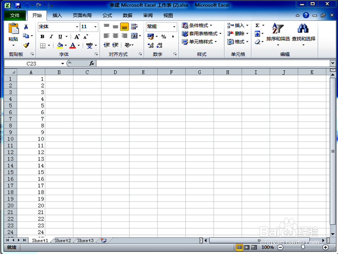Click the increase decimal icon

coord(150,45)
